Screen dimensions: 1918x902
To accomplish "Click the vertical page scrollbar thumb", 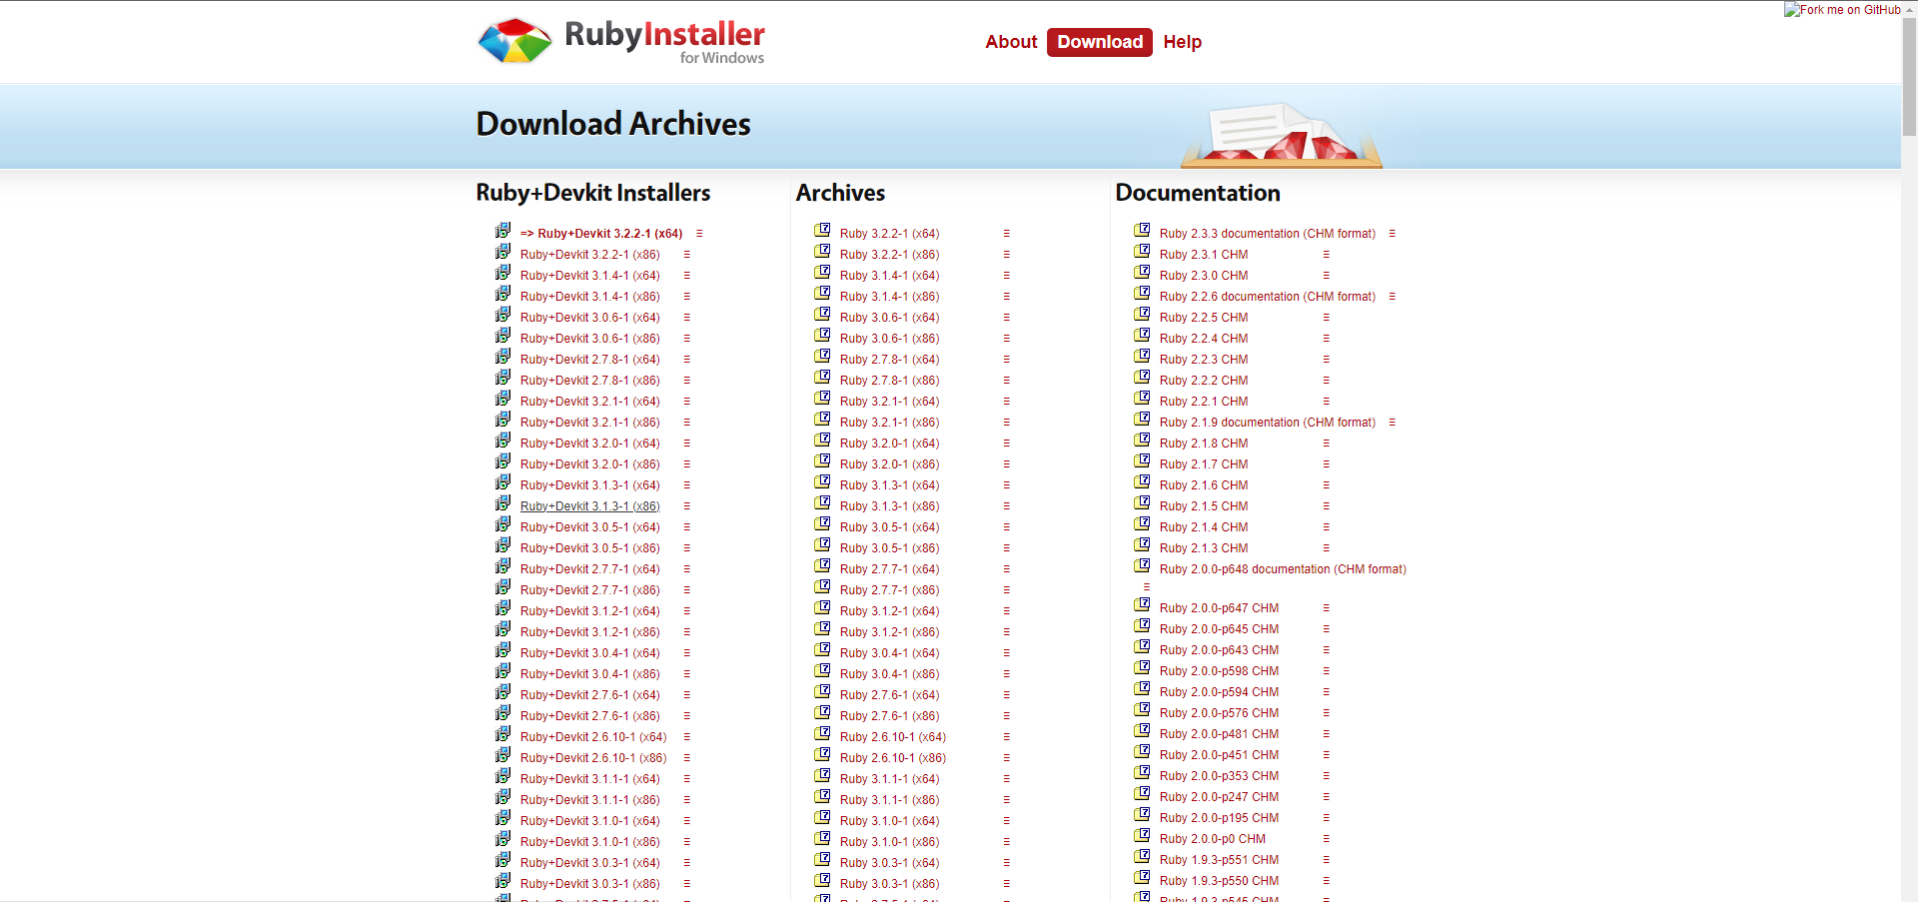I will pos(1909,77).
